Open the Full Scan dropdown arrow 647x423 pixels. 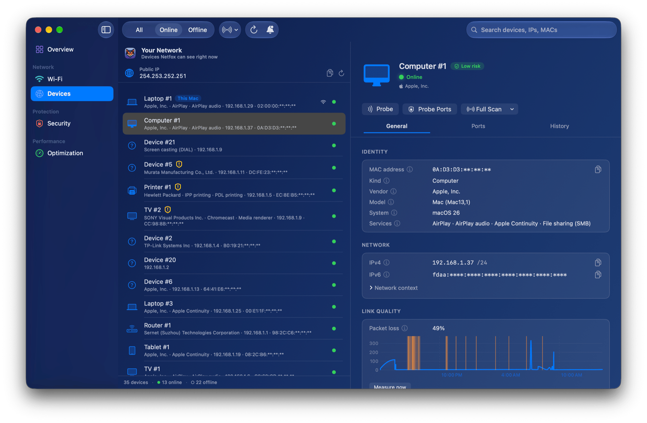pyautogui.click(x=512, y=109)
